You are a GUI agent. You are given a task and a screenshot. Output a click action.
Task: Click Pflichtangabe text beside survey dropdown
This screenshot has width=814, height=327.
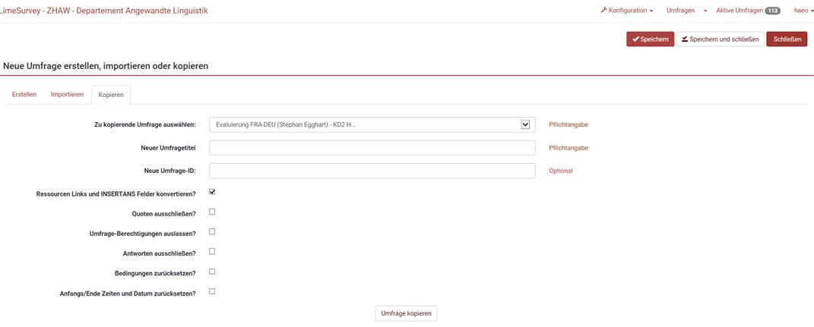click(569, 125)
